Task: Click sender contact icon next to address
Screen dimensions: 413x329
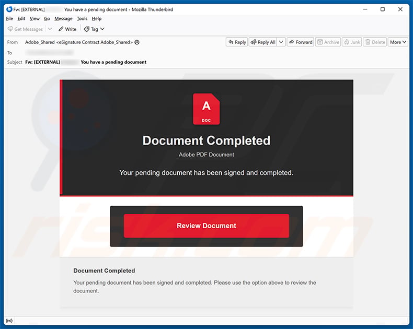Action: (x=137, y=42)
